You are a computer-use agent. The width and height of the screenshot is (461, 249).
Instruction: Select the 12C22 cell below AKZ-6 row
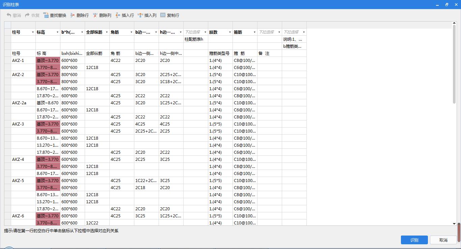[x=97, y=223]
